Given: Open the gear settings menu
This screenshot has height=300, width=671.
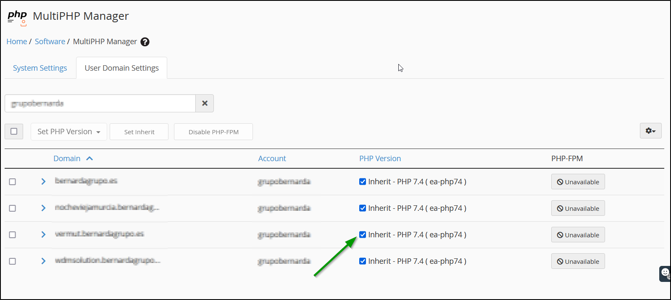Looking at the screenshot, I should pos(650,131).
